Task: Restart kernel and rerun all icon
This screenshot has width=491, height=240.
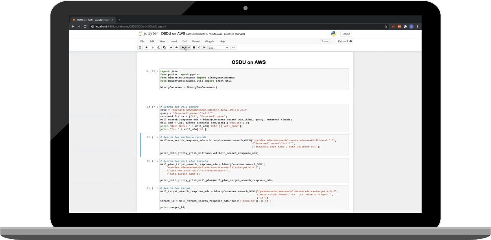Action: 205,47
